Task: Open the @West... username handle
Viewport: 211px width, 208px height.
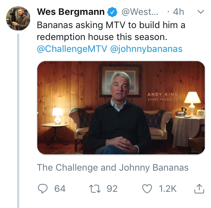Action: click(140, 12)
